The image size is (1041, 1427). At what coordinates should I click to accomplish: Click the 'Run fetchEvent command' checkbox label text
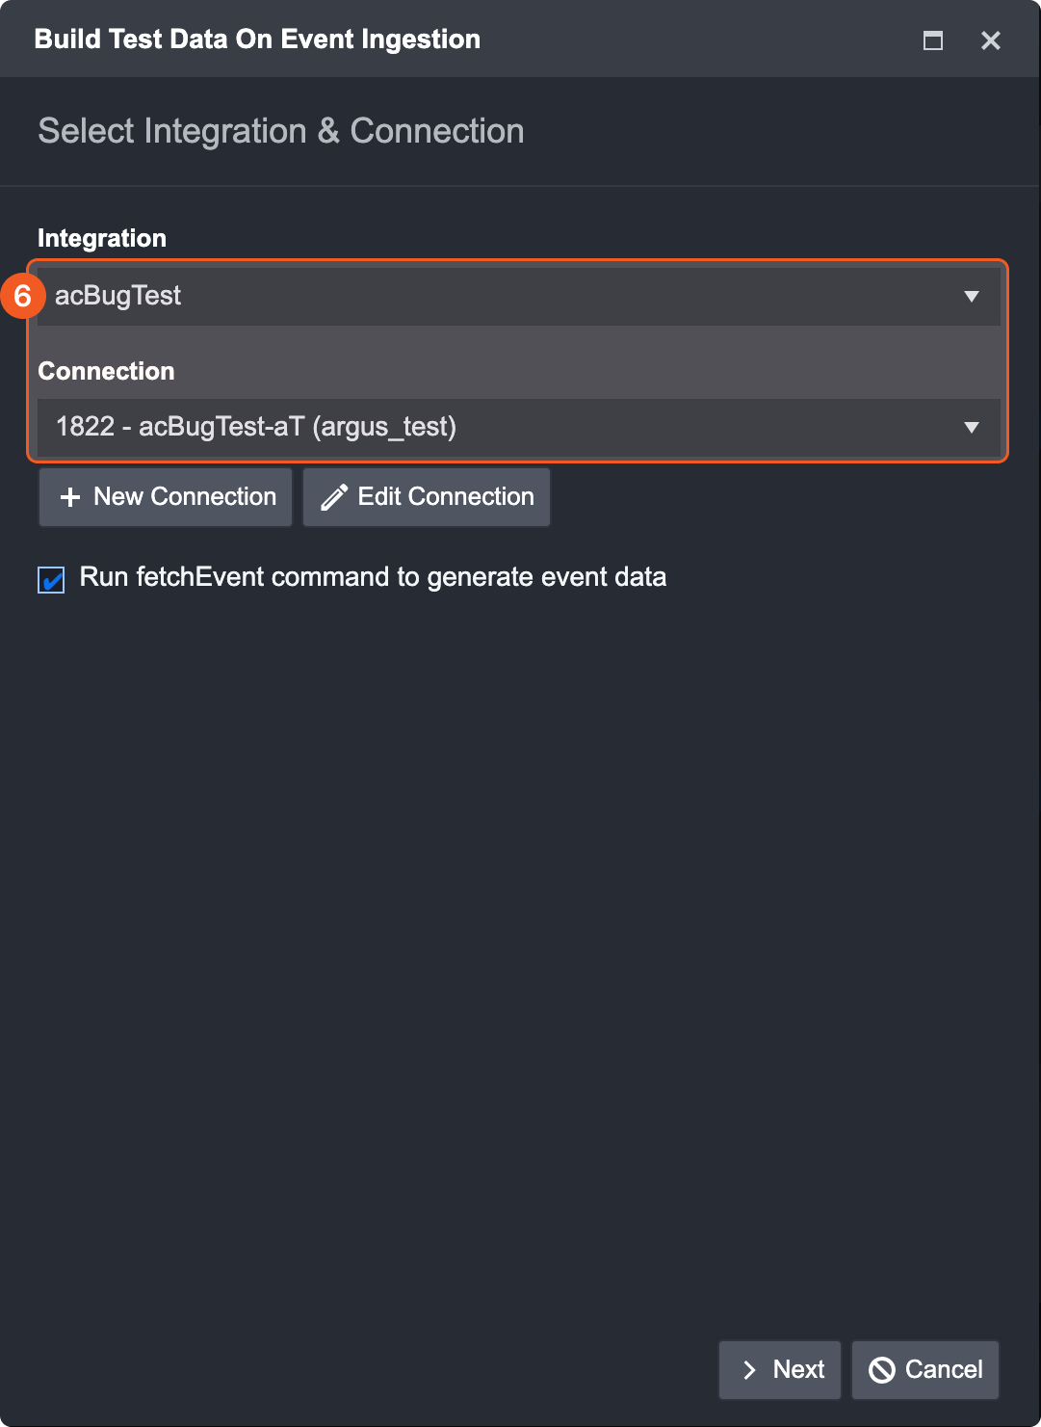(x=373, y=577)
